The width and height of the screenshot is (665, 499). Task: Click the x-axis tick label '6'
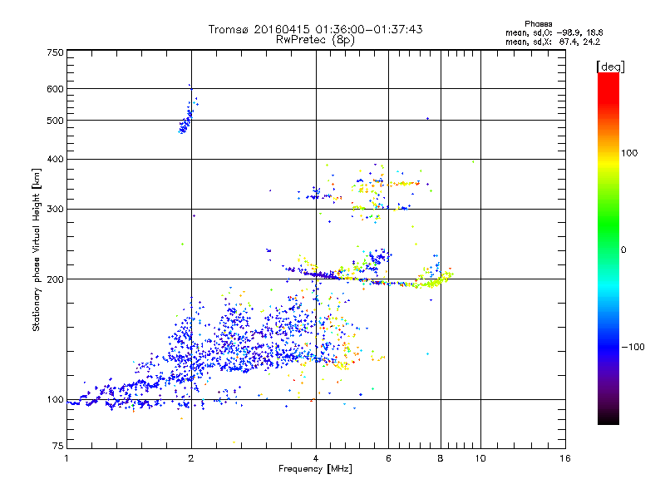click(x=388, y=458)
